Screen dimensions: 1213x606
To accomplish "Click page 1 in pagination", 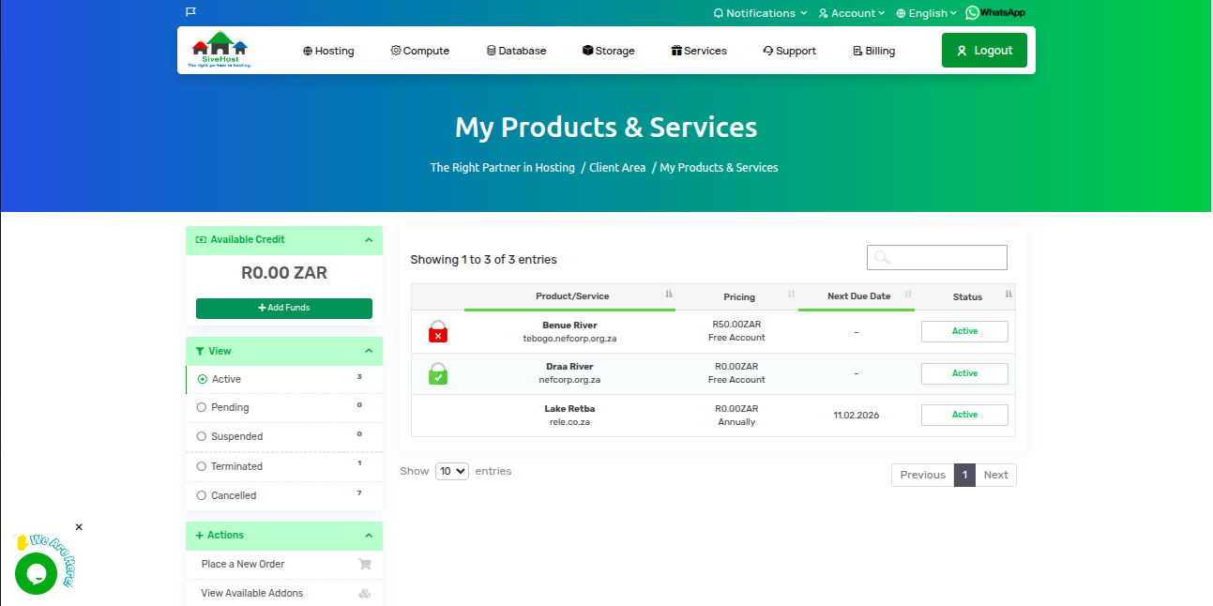I will [x=964, y=475].
